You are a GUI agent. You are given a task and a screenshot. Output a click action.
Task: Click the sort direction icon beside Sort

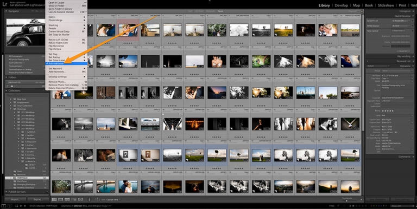[97, 199]
